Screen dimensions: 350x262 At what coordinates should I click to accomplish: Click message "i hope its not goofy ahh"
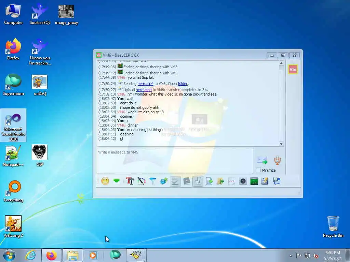coord(139,107)
